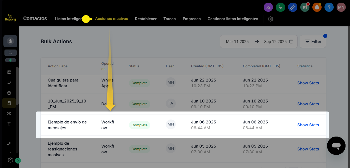The width and height of the screenshot is (350, 168).
Task: Open conversations icon in left sidebar
Action: coord(9,82)
